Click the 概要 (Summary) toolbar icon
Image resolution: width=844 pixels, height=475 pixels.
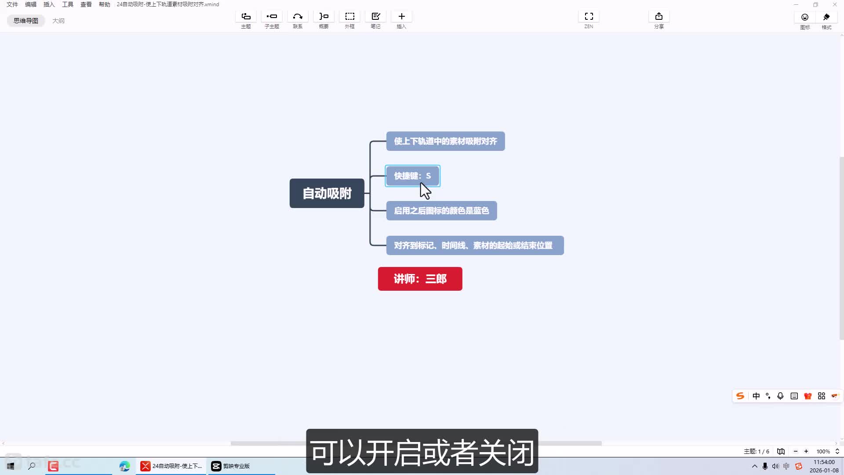pos(324,17)
